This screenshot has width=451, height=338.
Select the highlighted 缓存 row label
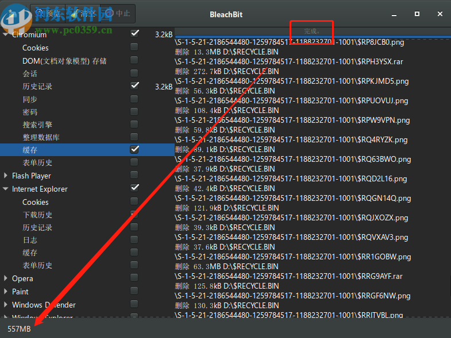tap(30, 150)
